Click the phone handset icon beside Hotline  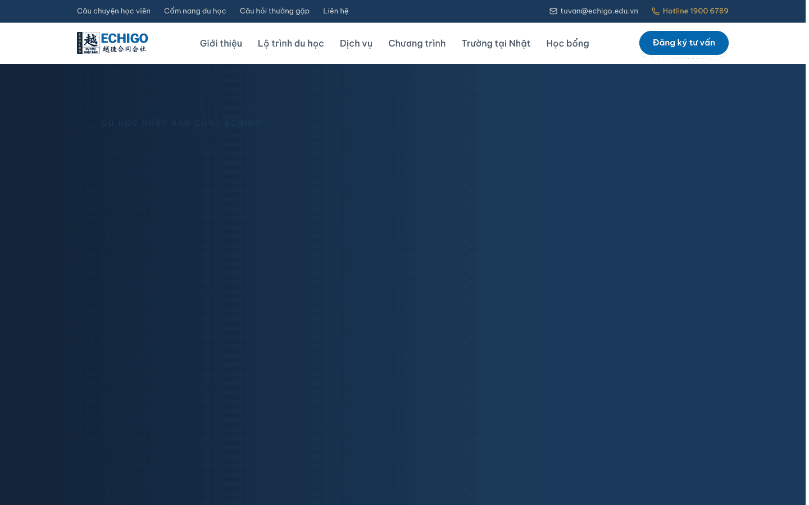(655, 11)
